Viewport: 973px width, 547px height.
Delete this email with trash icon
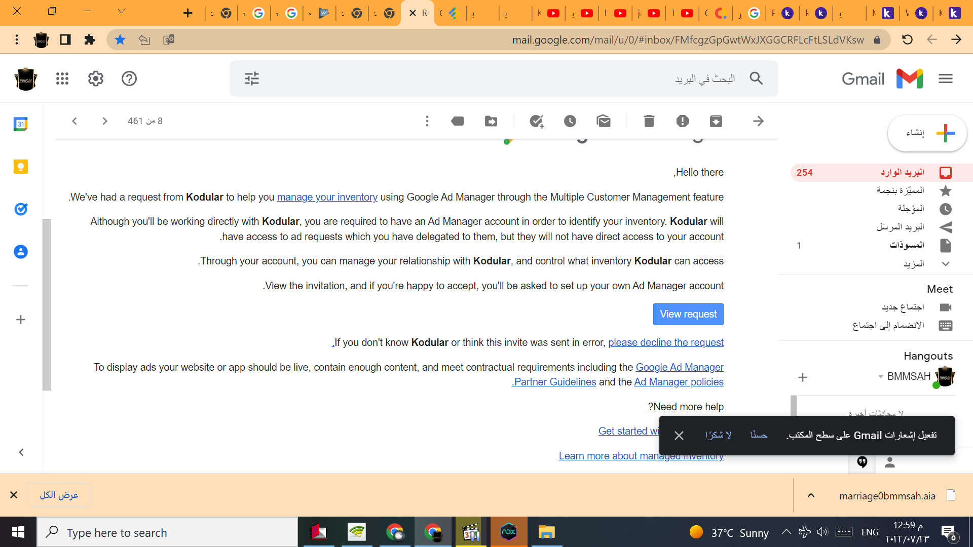(649, 121)
